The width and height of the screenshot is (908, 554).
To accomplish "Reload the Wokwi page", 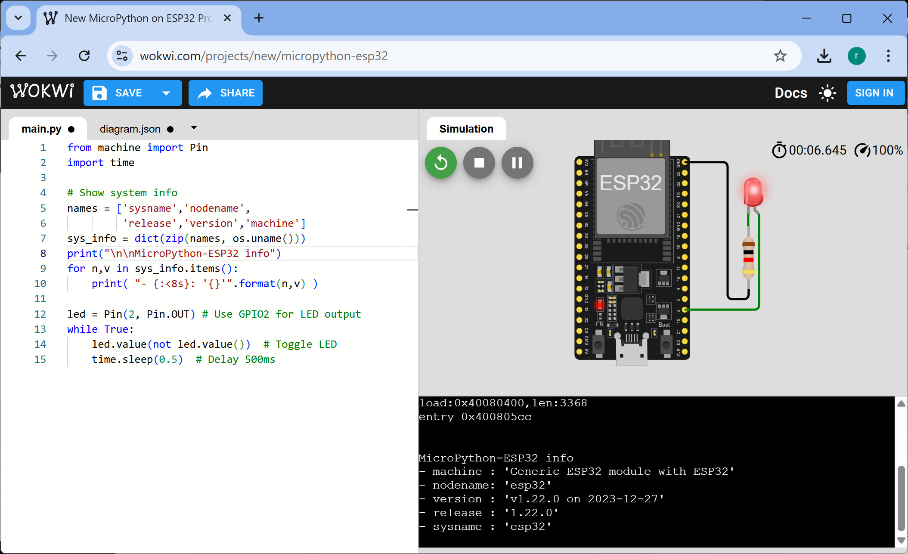I will pyautogui.click(x=84, y=56).
